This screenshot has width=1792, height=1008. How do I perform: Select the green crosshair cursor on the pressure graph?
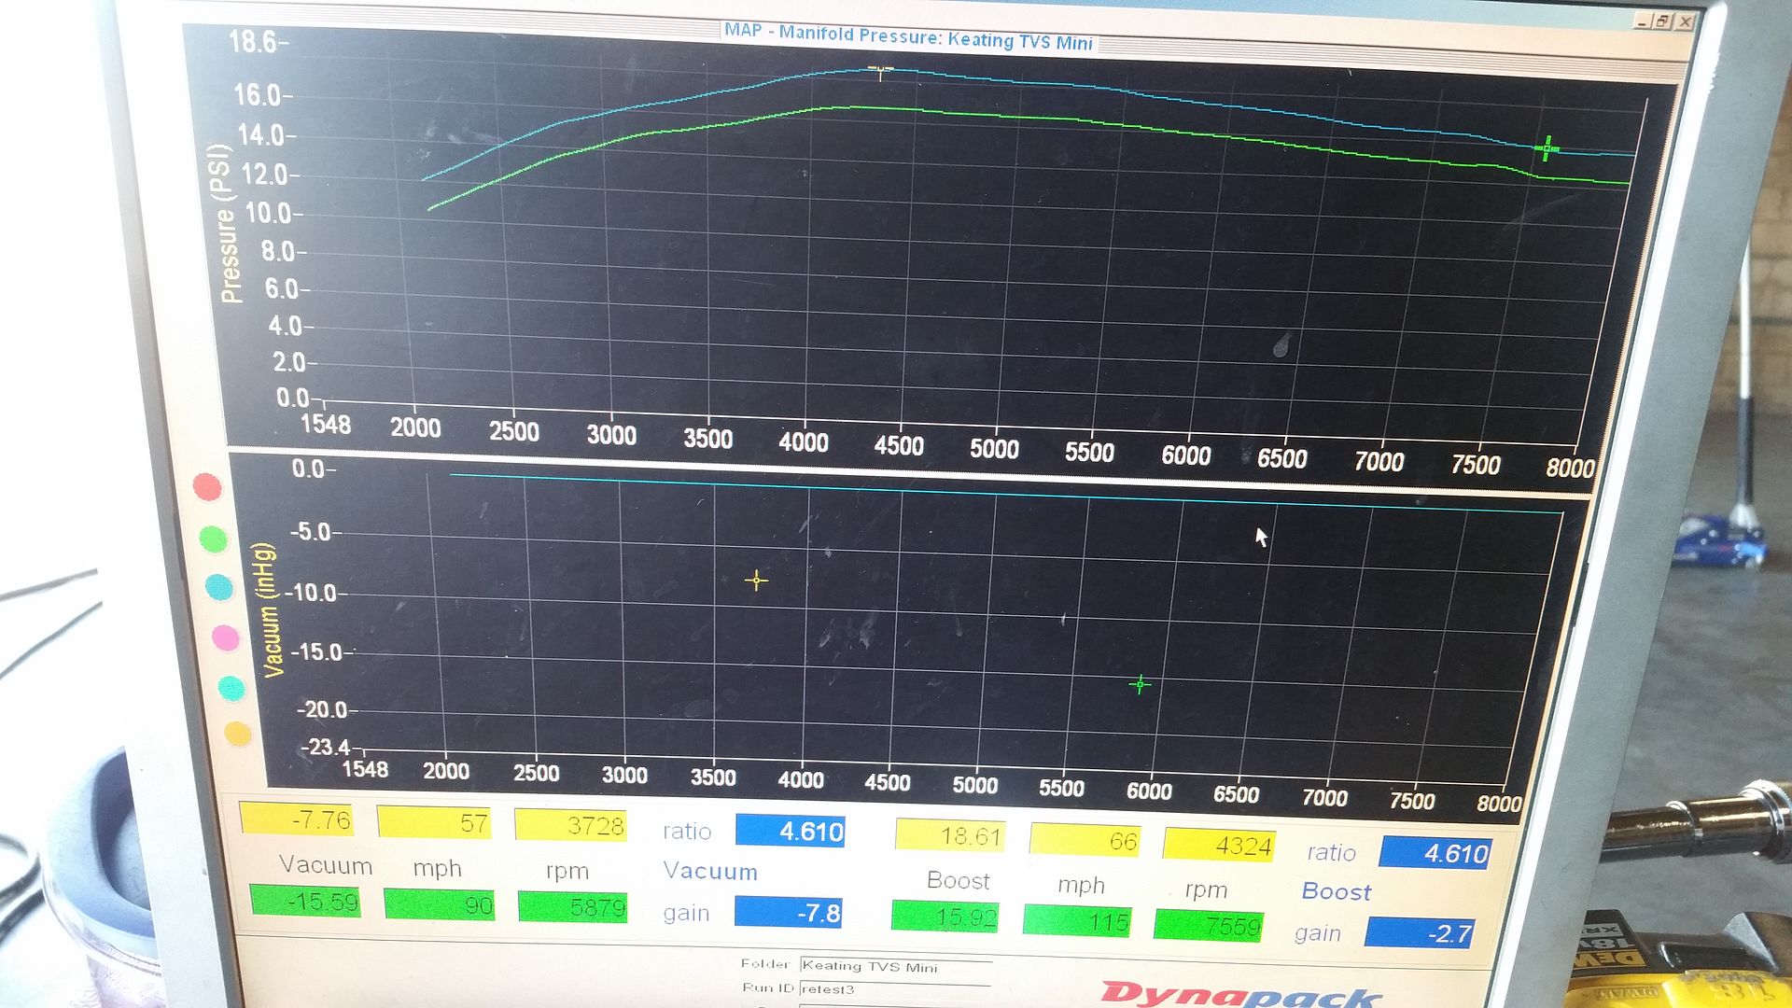tap(1547, 148)
